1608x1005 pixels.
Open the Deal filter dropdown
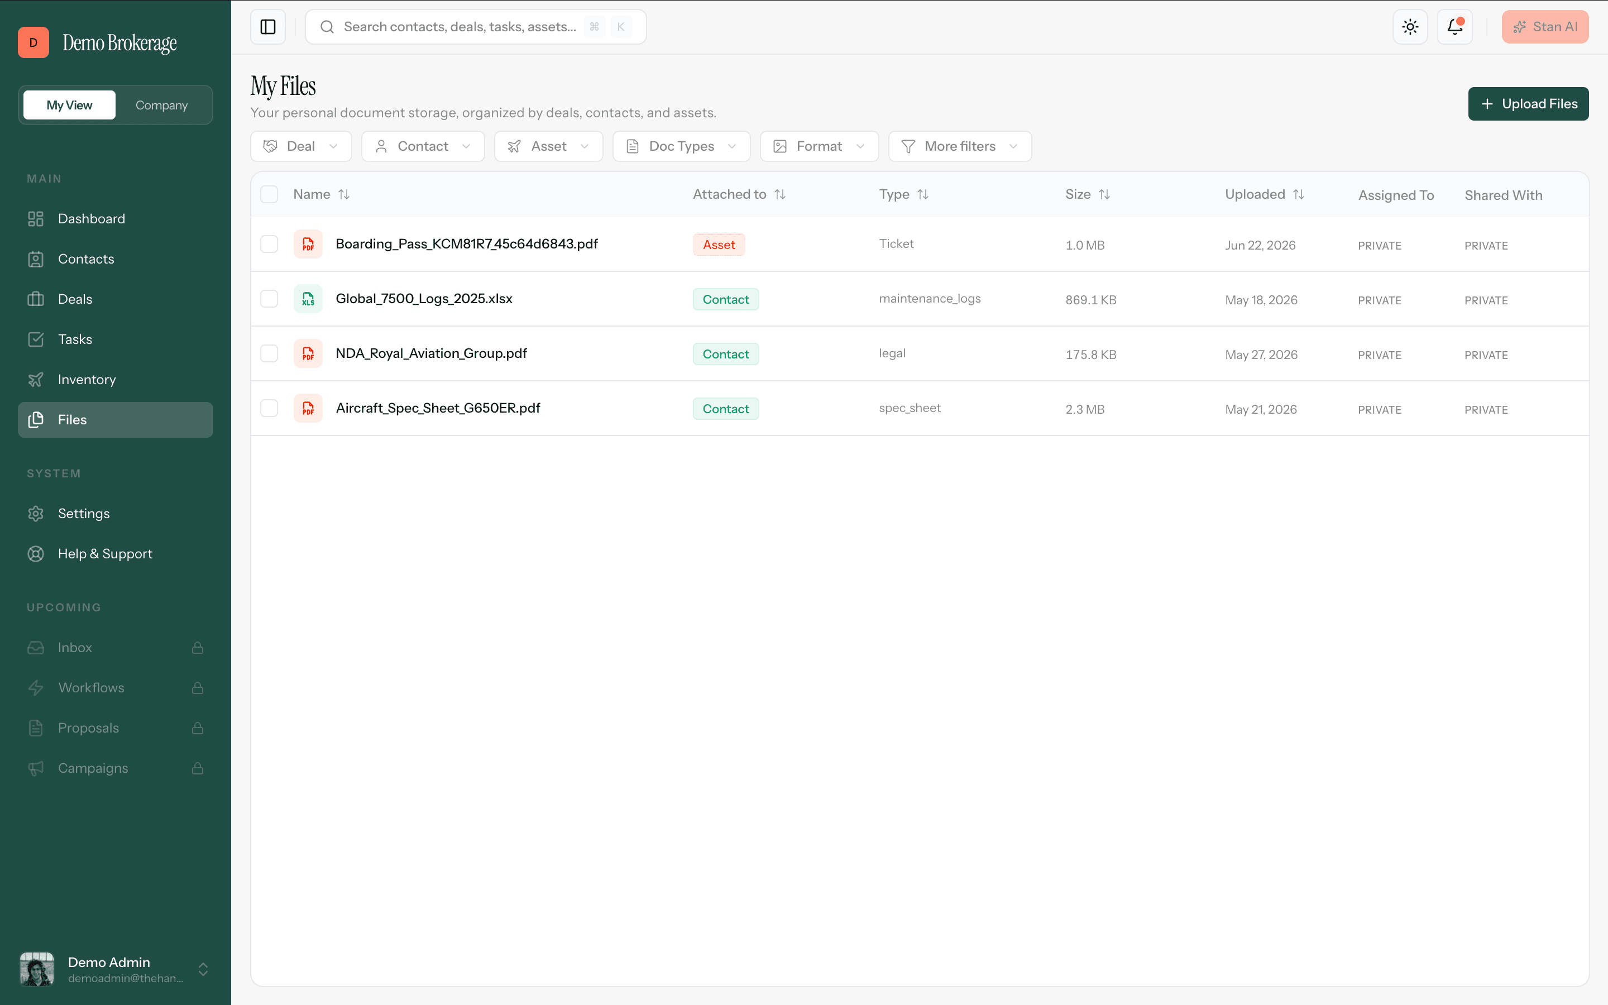tap(301, 146)
